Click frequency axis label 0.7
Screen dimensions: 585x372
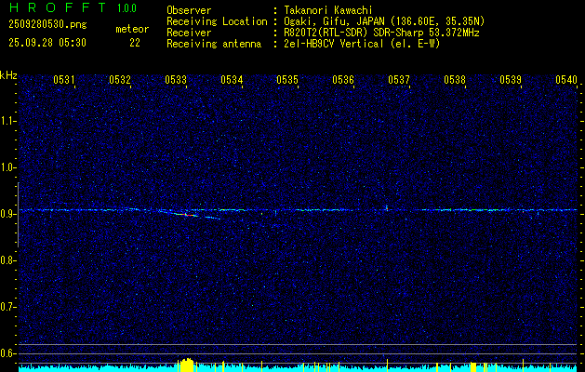pyautogui.click(x=7, y=308)
